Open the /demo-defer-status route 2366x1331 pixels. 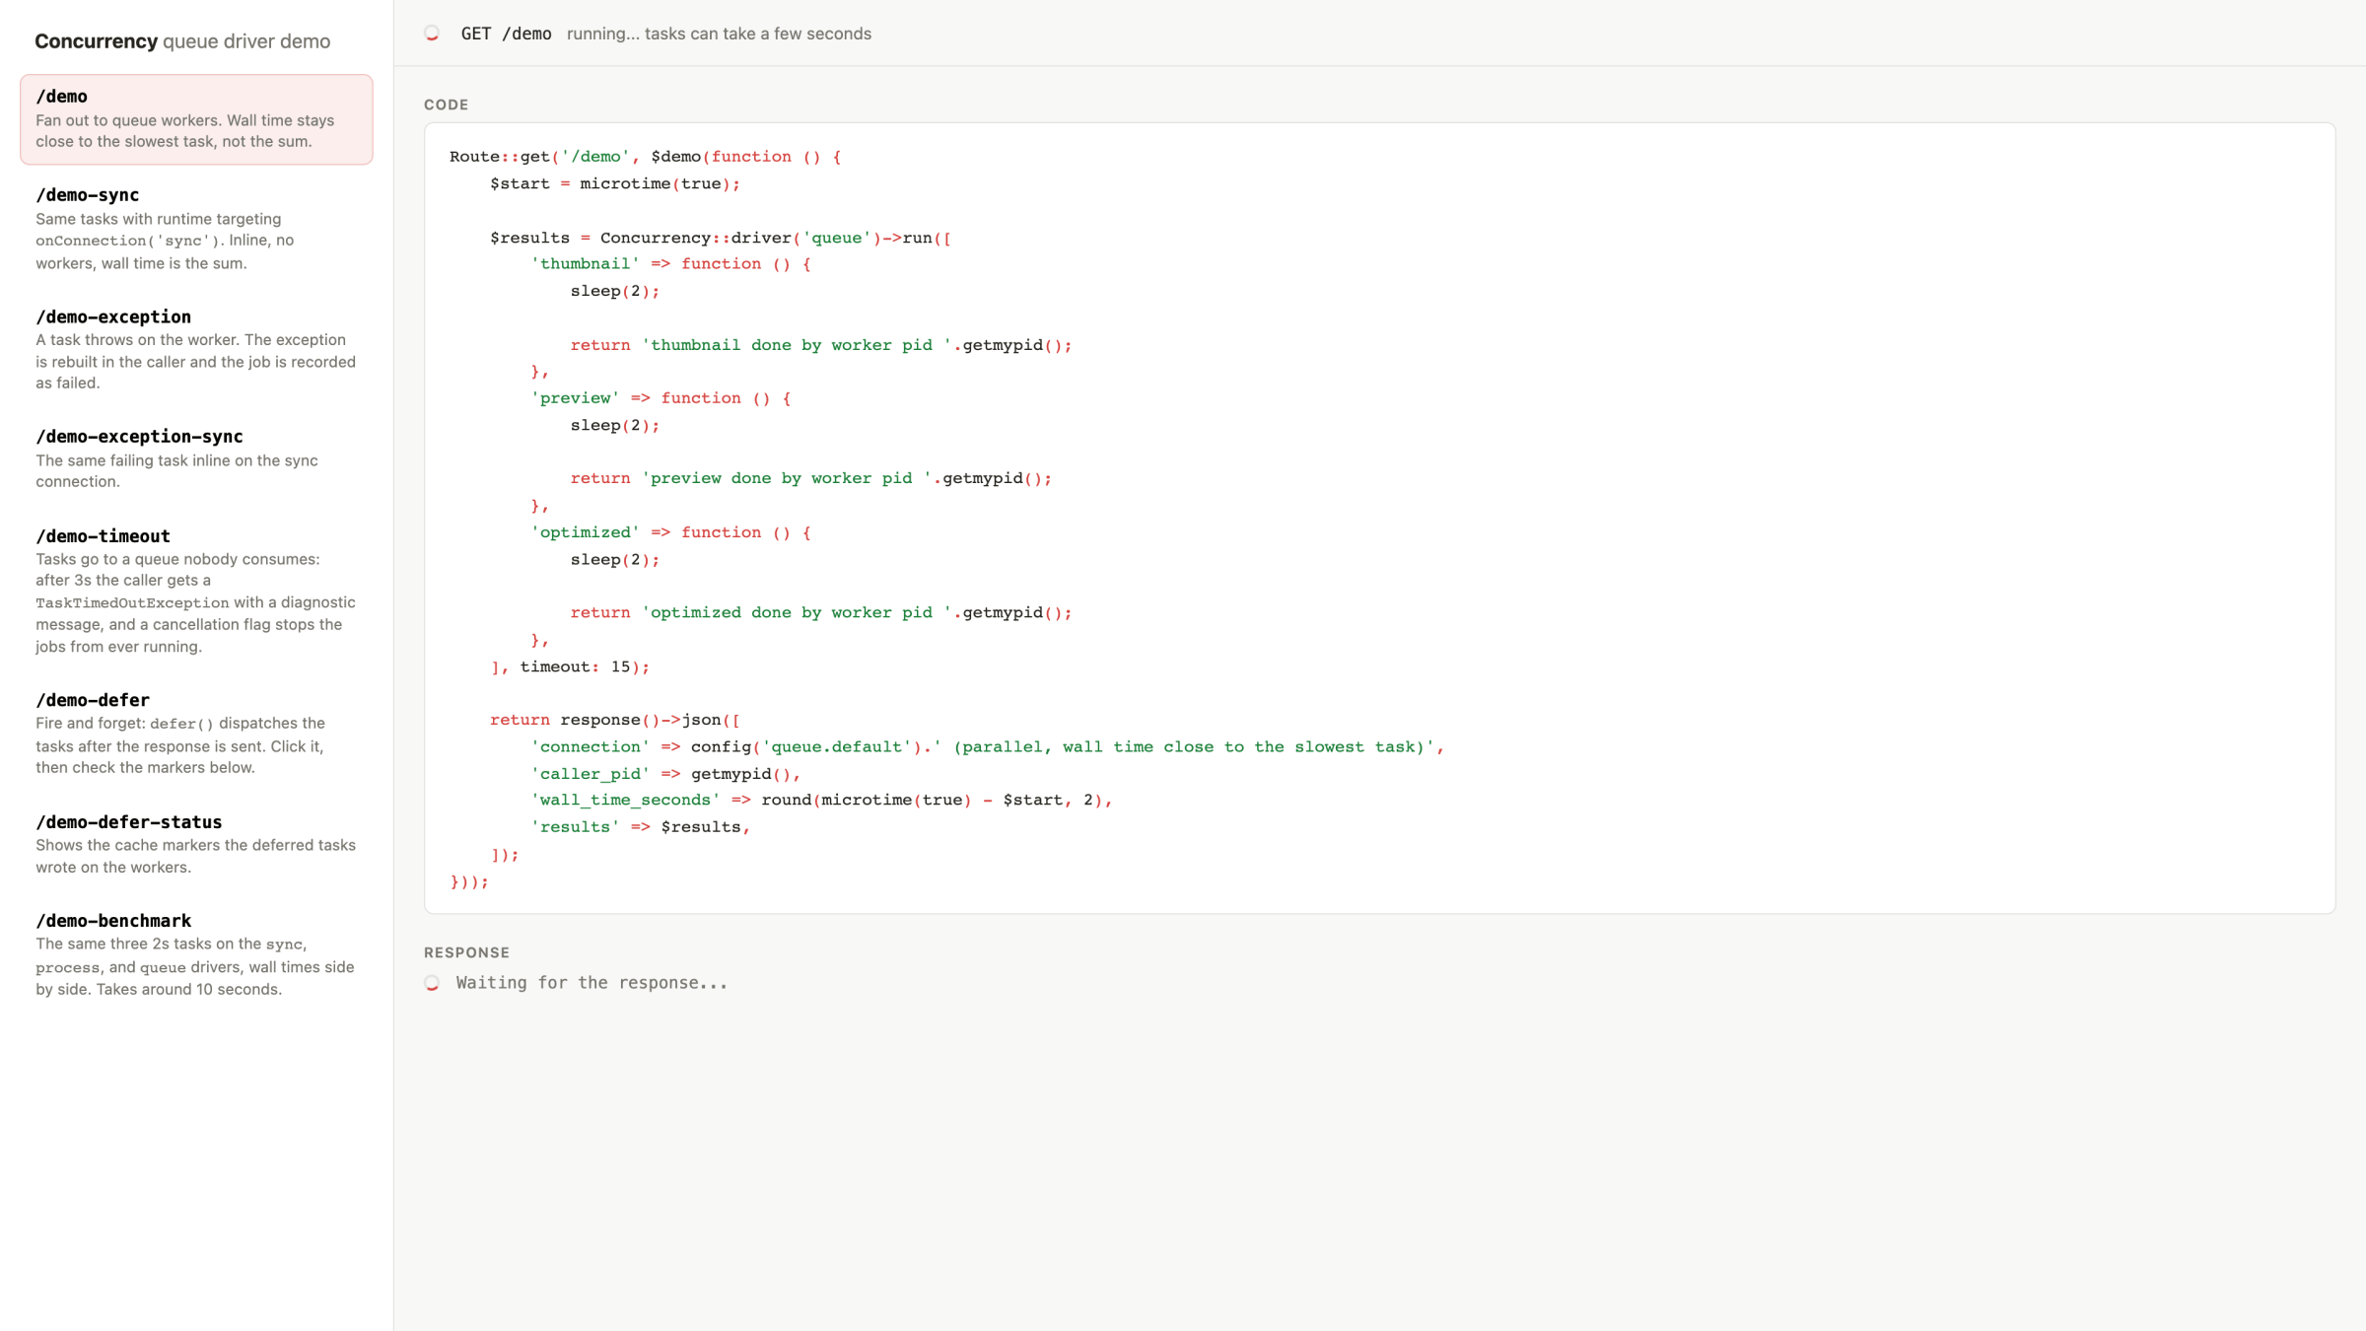[x=196, y=844]
